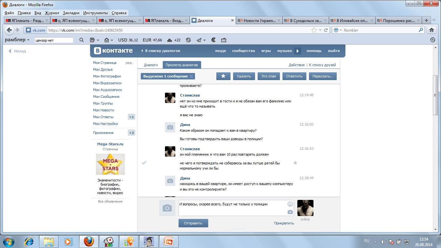Click the weather cloud +22 widget
This screenshot has width=441, height=248.
pos(174,40)
